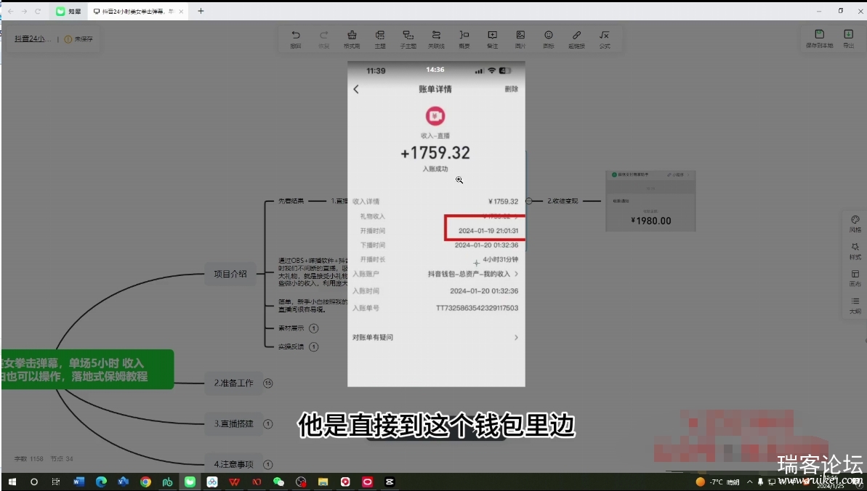Screen dimensions: 867x491
Task: Insert an image with the 图片 icon
Action: (x=520, y=38)
